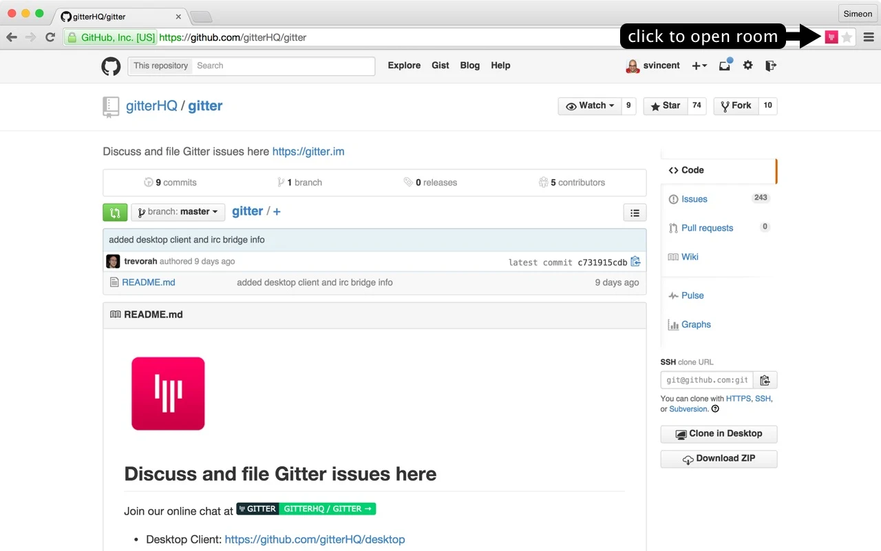Click the repository book icon beside gitterHQ
The width and height of the screenshot is (881, 551).
click(111, 107)
